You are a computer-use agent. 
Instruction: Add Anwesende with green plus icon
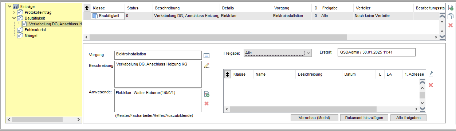coord(207,94)
